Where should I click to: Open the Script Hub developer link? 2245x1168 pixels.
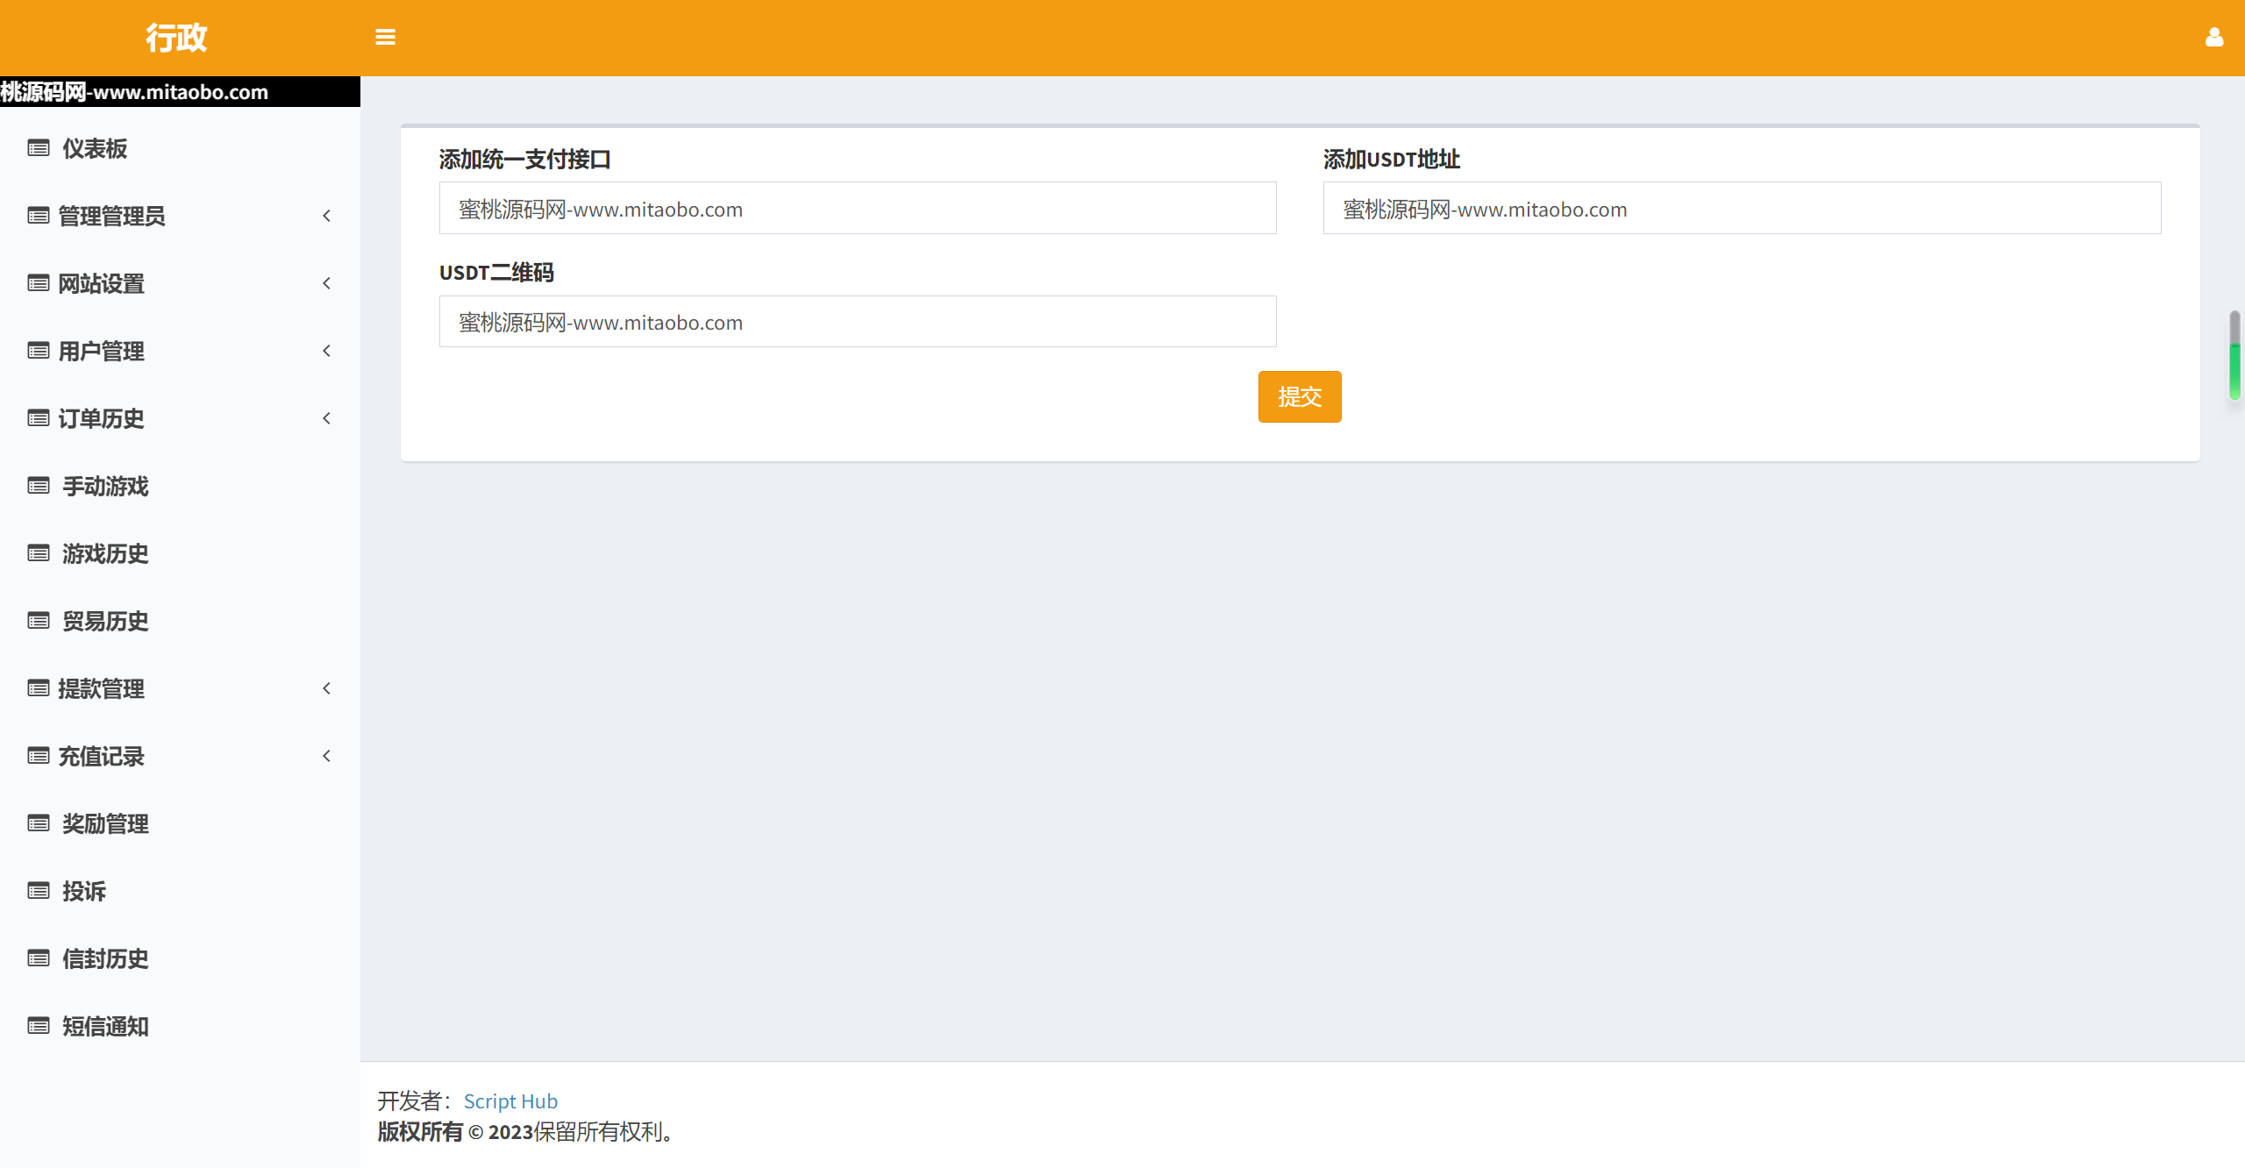point(510,1101)
